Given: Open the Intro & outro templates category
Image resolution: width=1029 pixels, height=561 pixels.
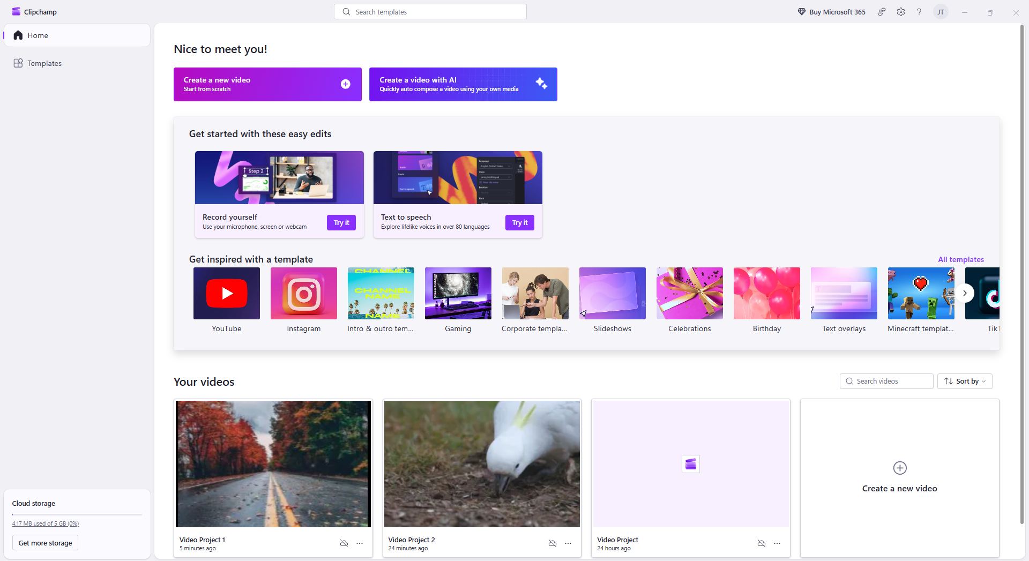Looking at the screenshot, I should tap(381, 300).
